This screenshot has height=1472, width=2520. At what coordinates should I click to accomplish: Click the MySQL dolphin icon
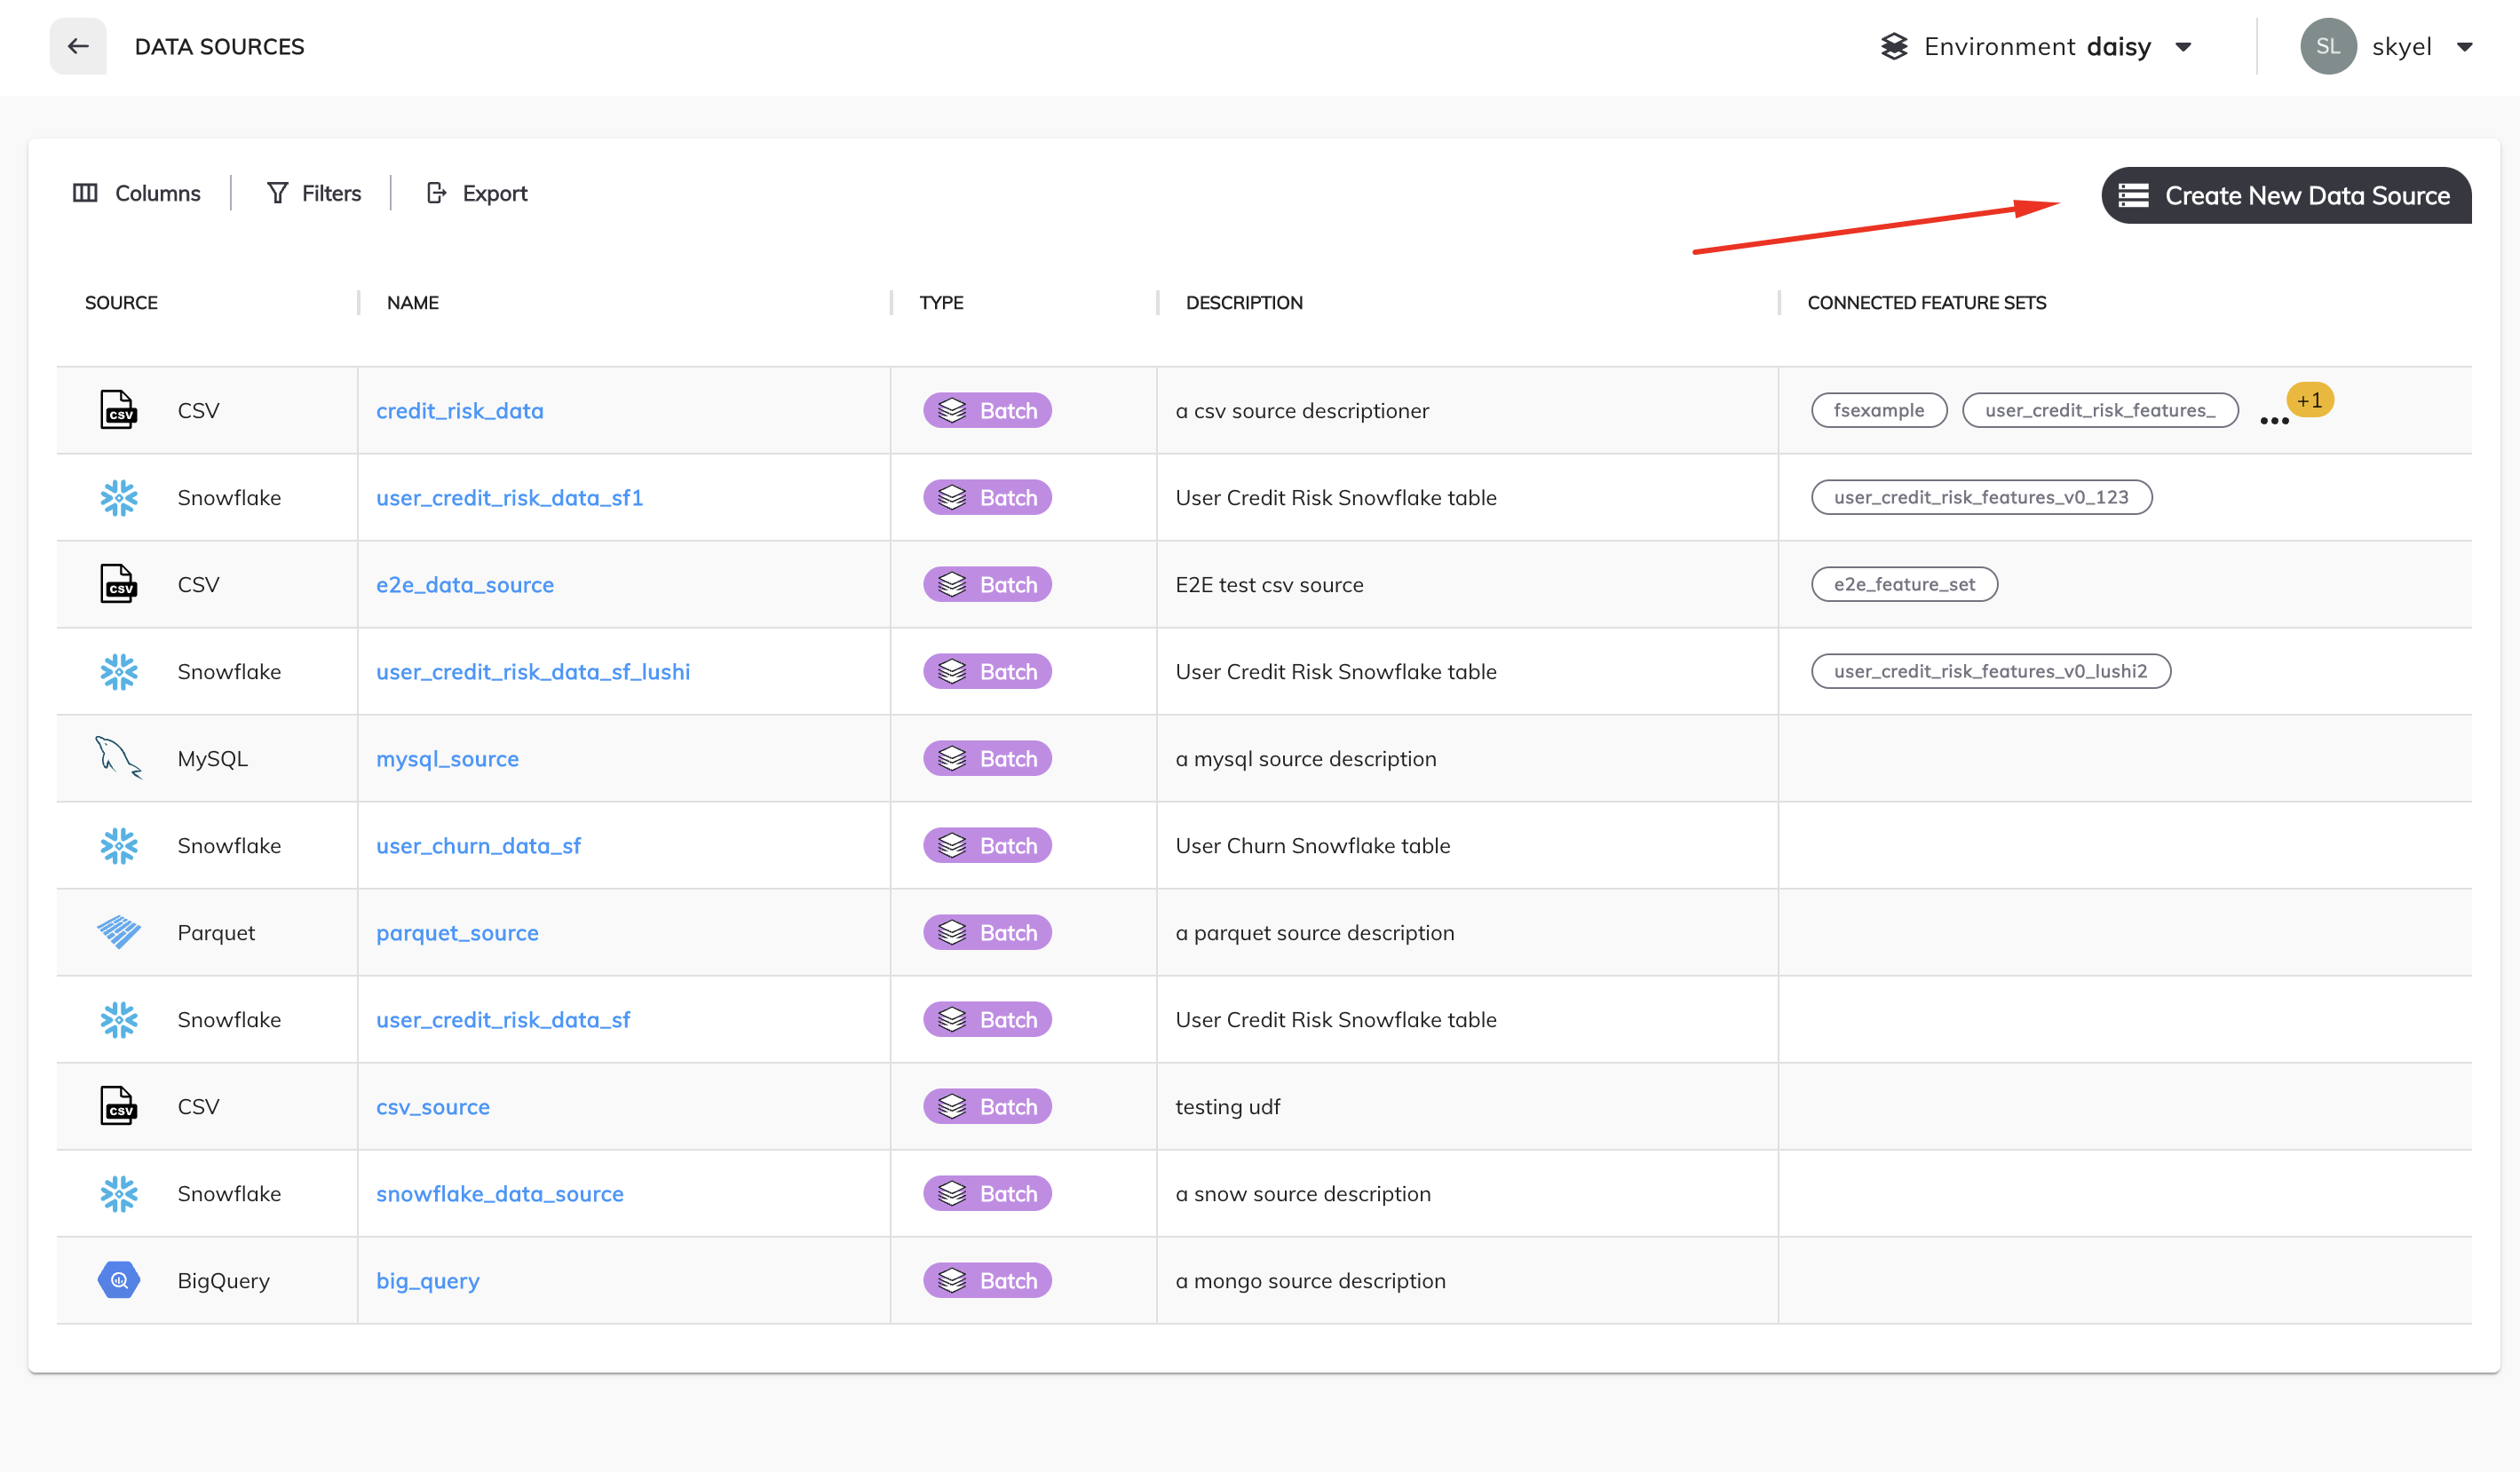pos(118,758)
